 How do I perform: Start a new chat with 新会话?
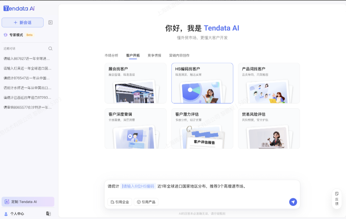(x=22, y=22)
